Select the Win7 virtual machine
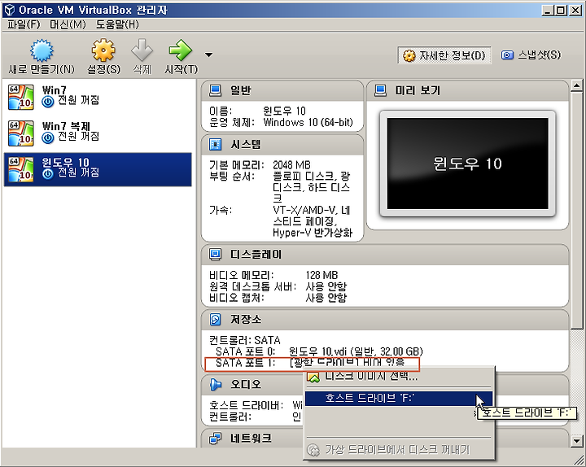The width and height of the screenshot is (586, 467). 98,97
